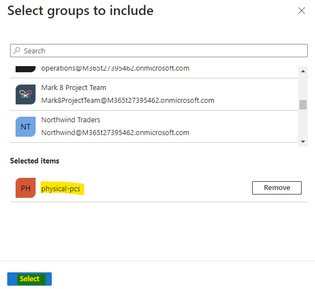Click the magnifier icon in search box

(x=17, y=51)
